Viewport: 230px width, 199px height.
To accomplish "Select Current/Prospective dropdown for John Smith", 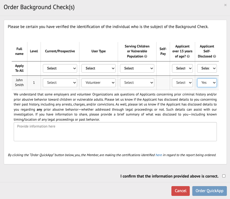I will 60,83.
